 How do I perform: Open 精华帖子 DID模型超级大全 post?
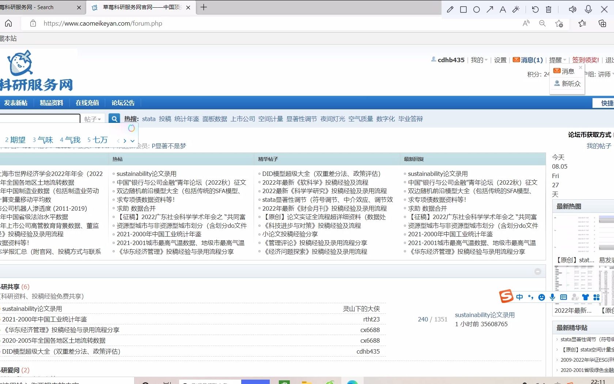point(322,174)
